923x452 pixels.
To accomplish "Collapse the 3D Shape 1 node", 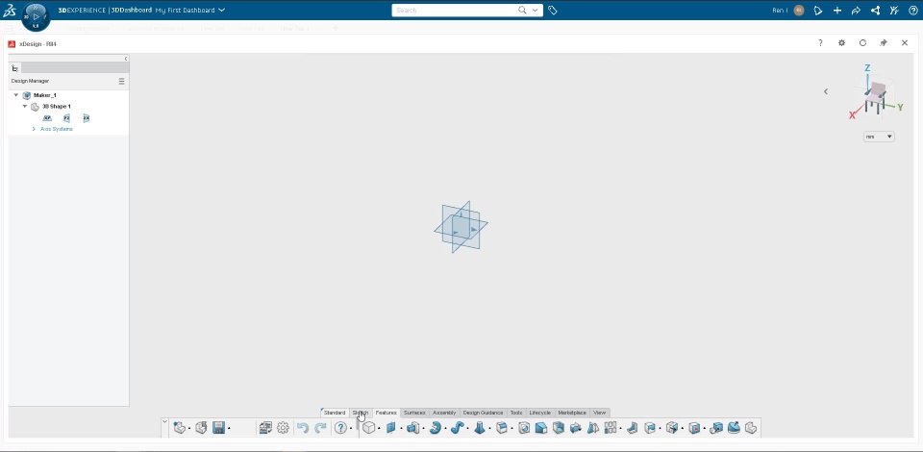I will [x=25, y=107].
